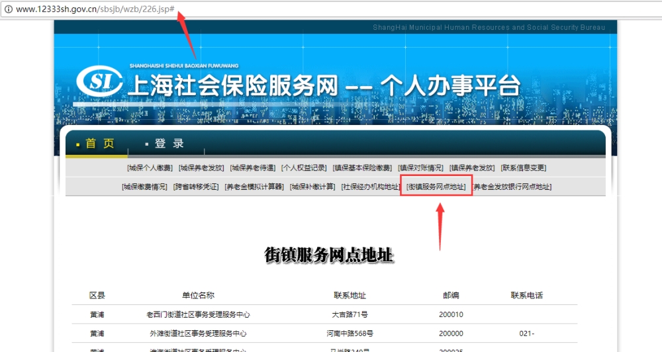Open the 社保经办机构地址 link
Screen dimensions: 662x352
pyautogui.click(x=370, y=187)
